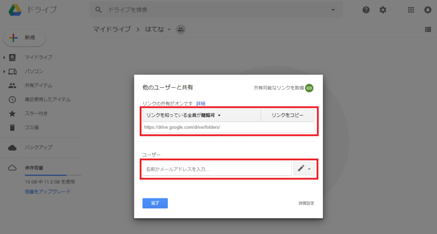Screen dimensions: 437x234
Task: Click the 詳細 link about link sharing
Action: point(200,104)
